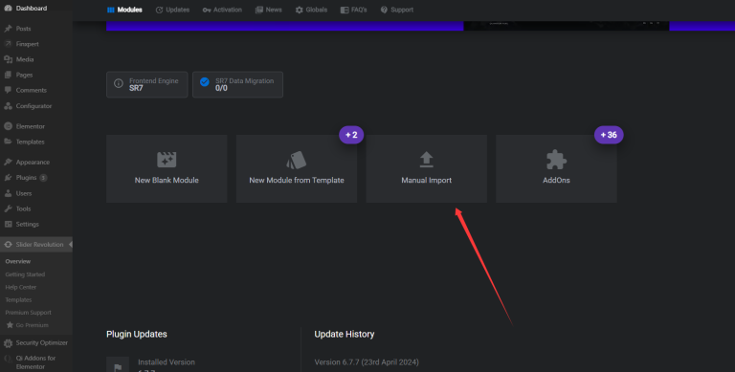Click the Manual Import upload arrow icon
The image size is (735, 372).
427,160
